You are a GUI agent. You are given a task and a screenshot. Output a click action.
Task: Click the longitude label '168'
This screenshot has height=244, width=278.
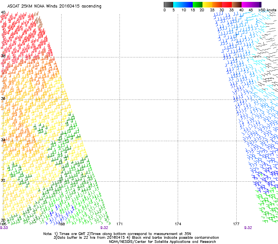click(62, 224)
